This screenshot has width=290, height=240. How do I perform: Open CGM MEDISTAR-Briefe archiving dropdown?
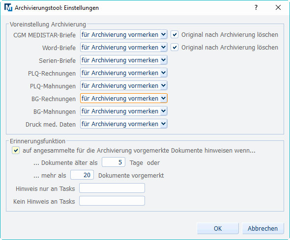124,34
